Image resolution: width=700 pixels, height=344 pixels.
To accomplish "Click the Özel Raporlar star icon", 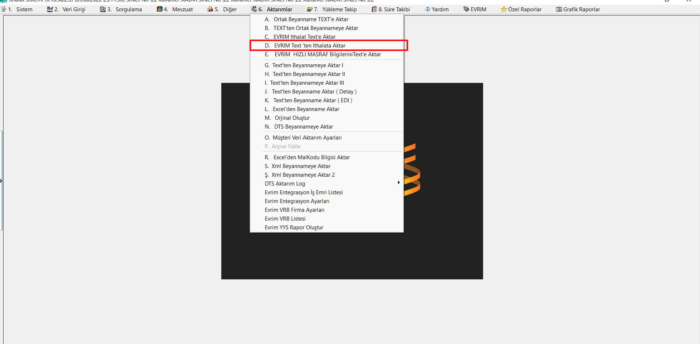I will pos(504,9).
